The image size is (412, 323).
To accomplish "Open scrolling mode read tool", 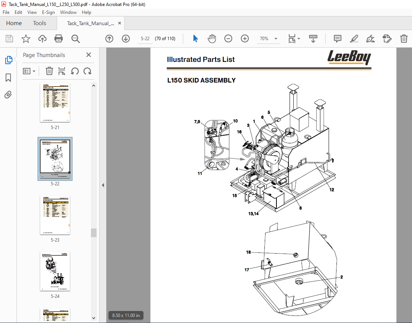I will point(313,39).
